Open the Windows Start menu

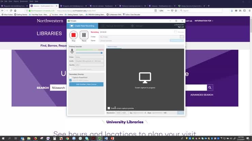click(x=3, y=138)
